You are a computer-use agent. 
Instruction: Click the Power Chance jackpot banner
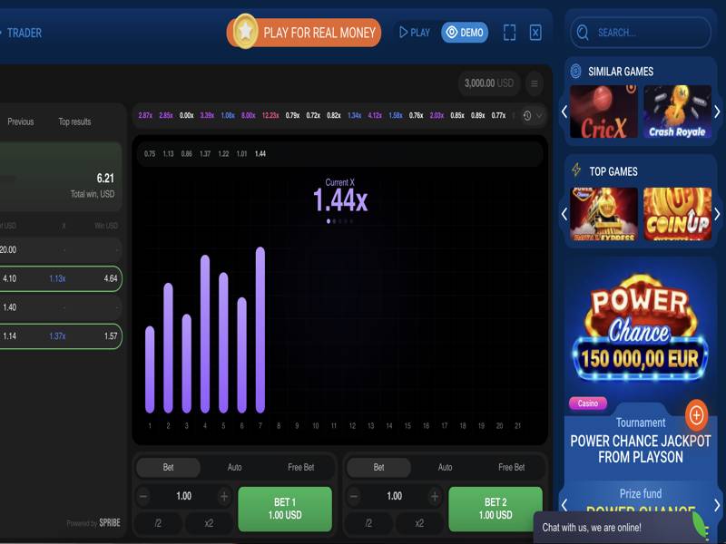pyautogui.click(x=641, y=328)
